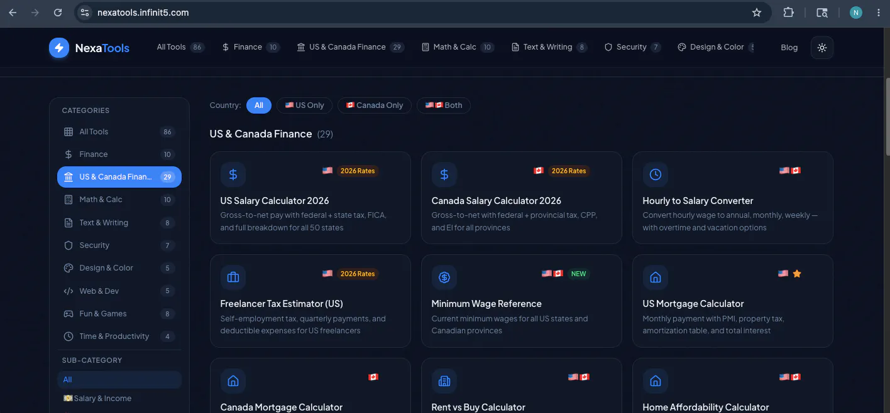Viewport: 890px width, 413px height.
Task: Open Home Affordability Calculator title
Action: pos(706,407)
